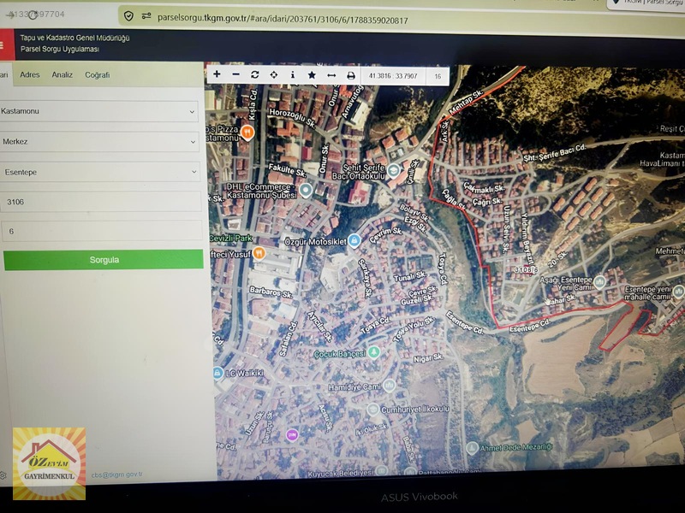Refresh the map with the reload icon
Screen dimensions: 685x513
[x=254, y=74]
